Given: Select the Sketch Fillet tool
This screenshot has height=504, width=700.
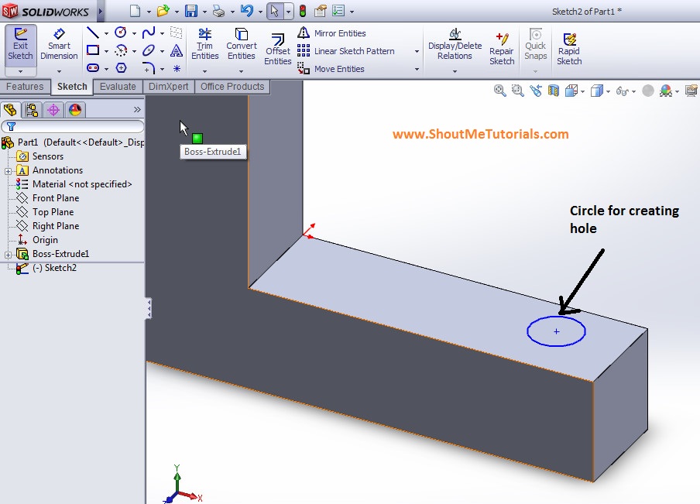Looking at the screenshot, I should pos(149,68).
